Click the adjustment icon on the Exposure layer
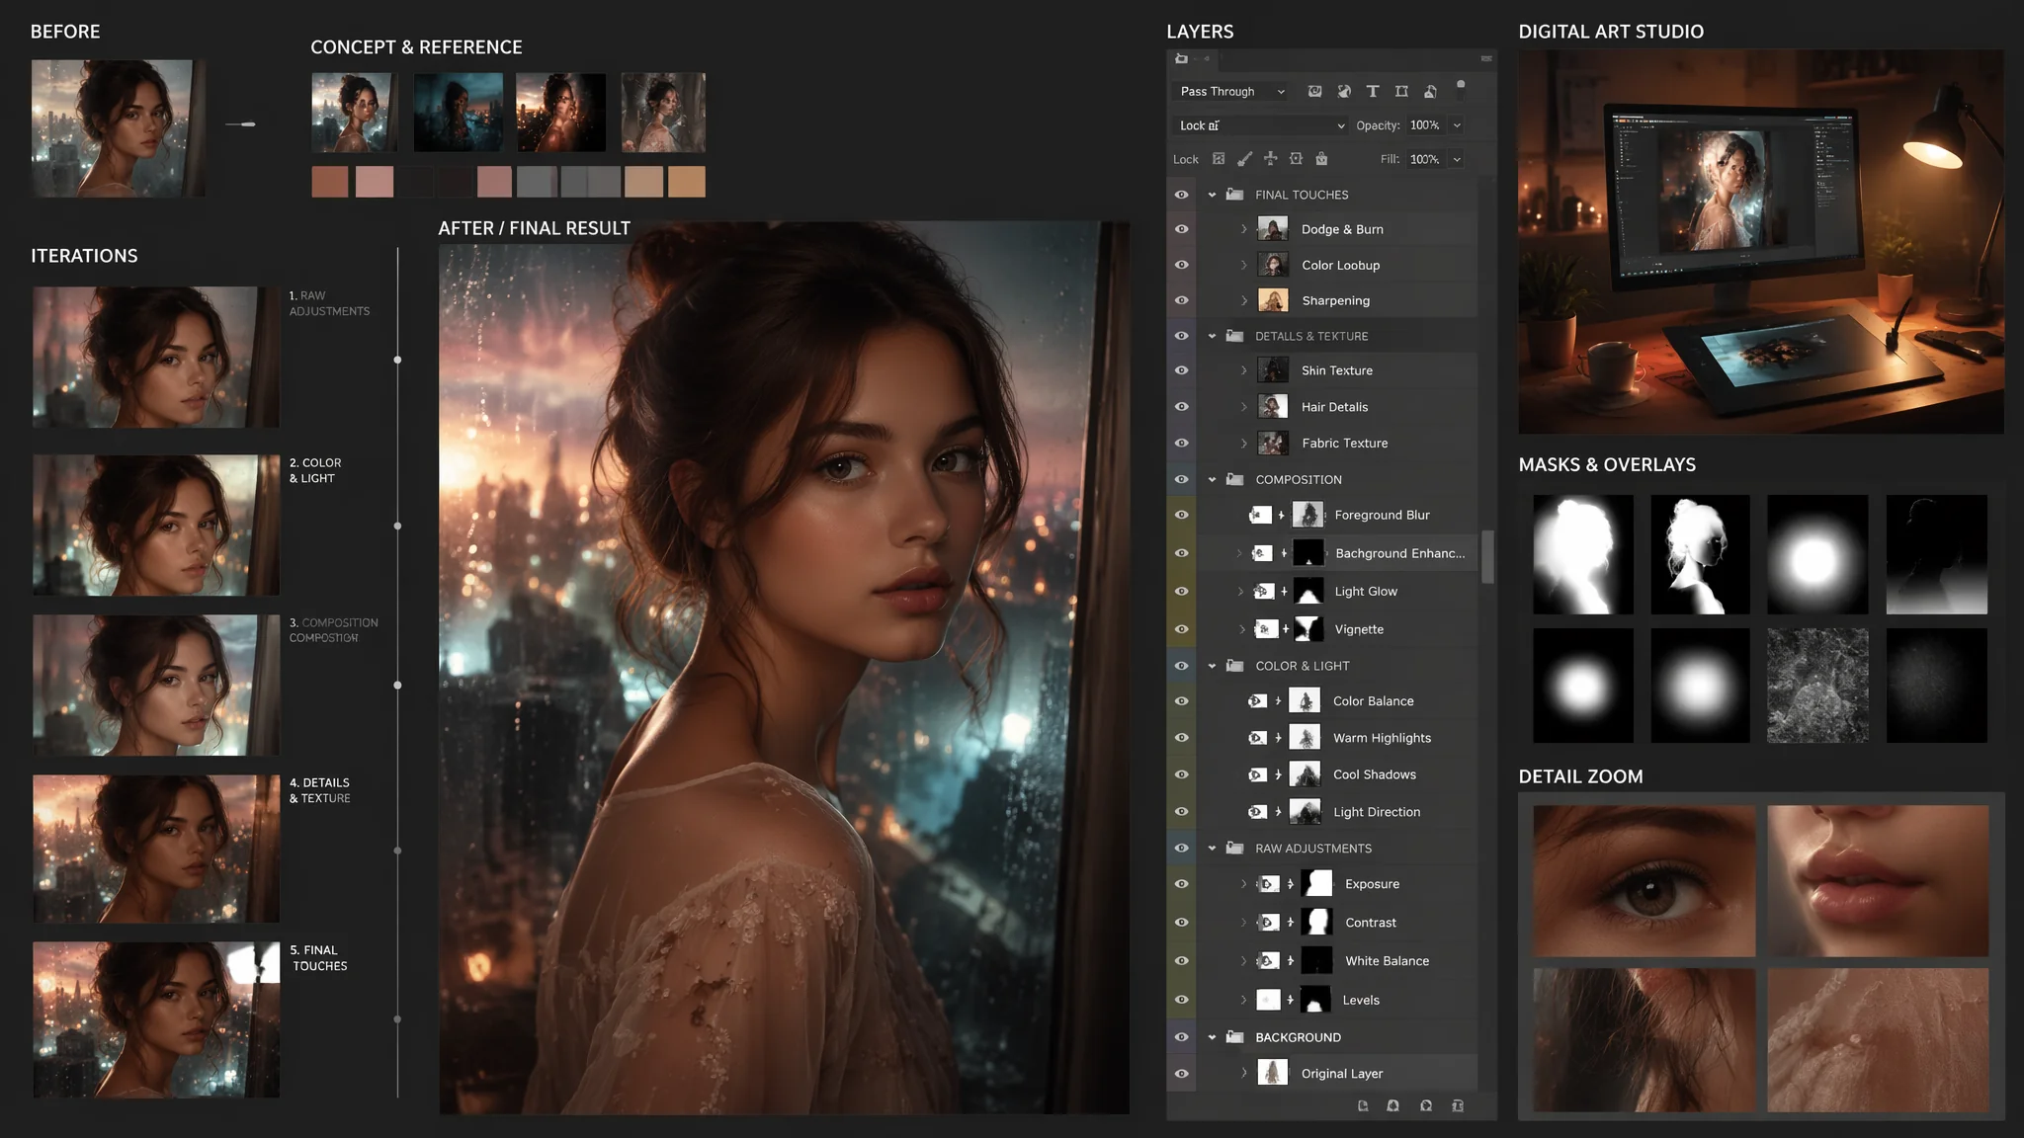This screenshot has width=2024, height=1138. (1268, 884)
